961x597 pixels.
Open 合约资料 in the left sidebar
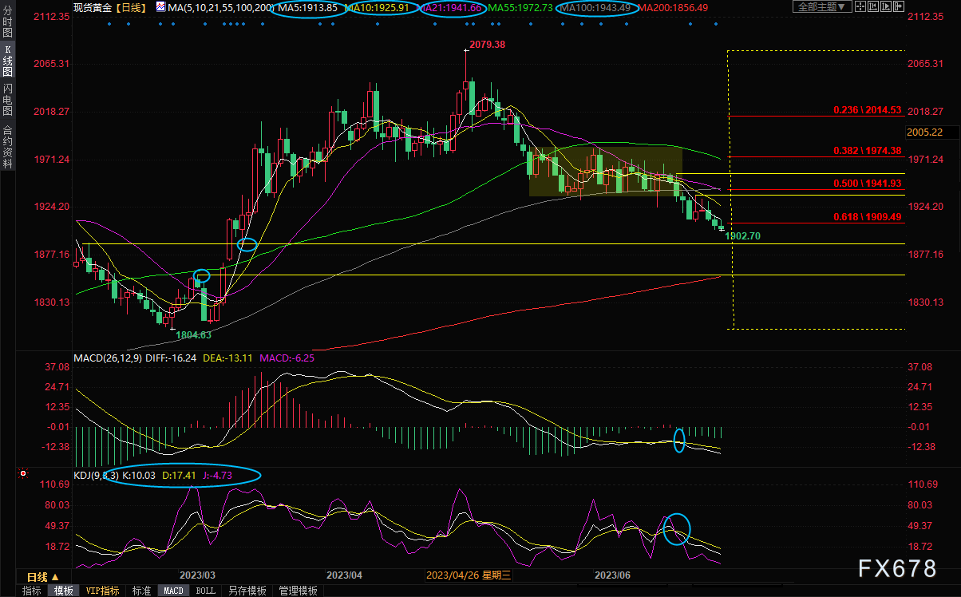[x=7, y=147]
